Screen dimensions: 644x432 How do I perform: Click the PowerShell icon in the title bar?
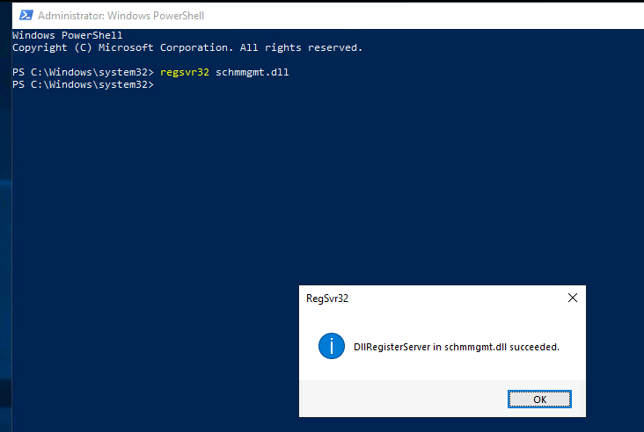point(26,16)
